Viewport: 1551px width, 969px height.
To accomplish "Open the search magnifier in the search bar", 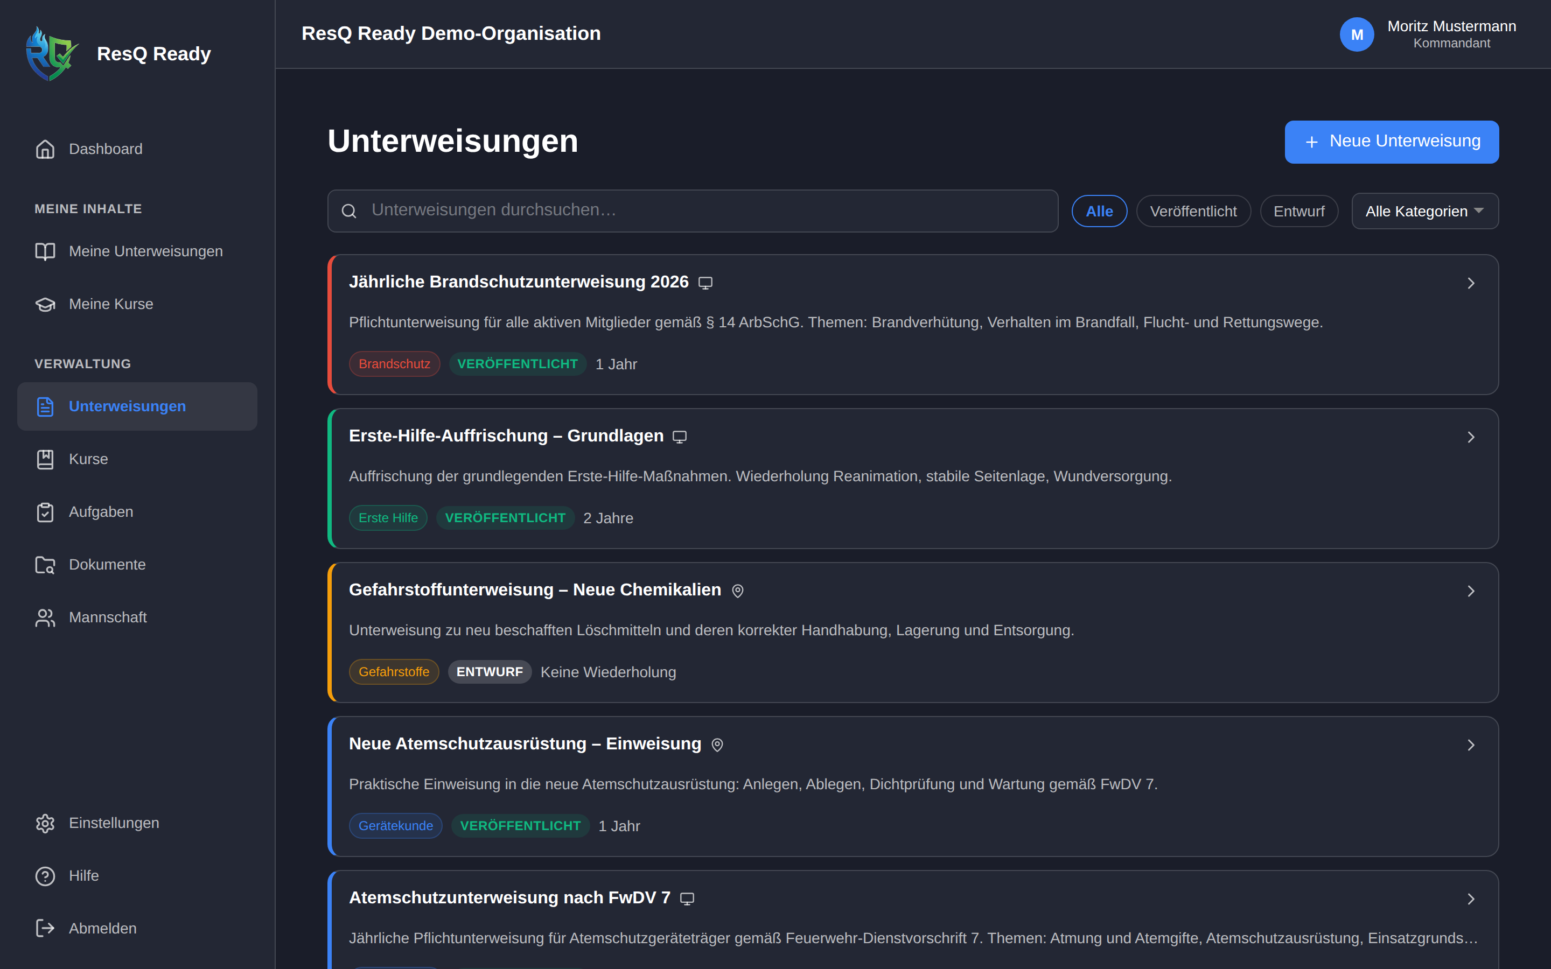I will (350, 210).
